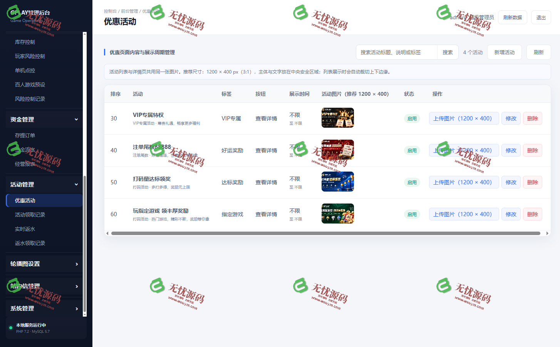Collapse the 资金管理 sidebar section

tap(44, 119)
